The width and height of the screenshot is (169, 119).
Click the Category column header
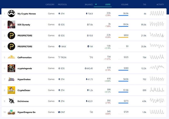click(50, 4)
